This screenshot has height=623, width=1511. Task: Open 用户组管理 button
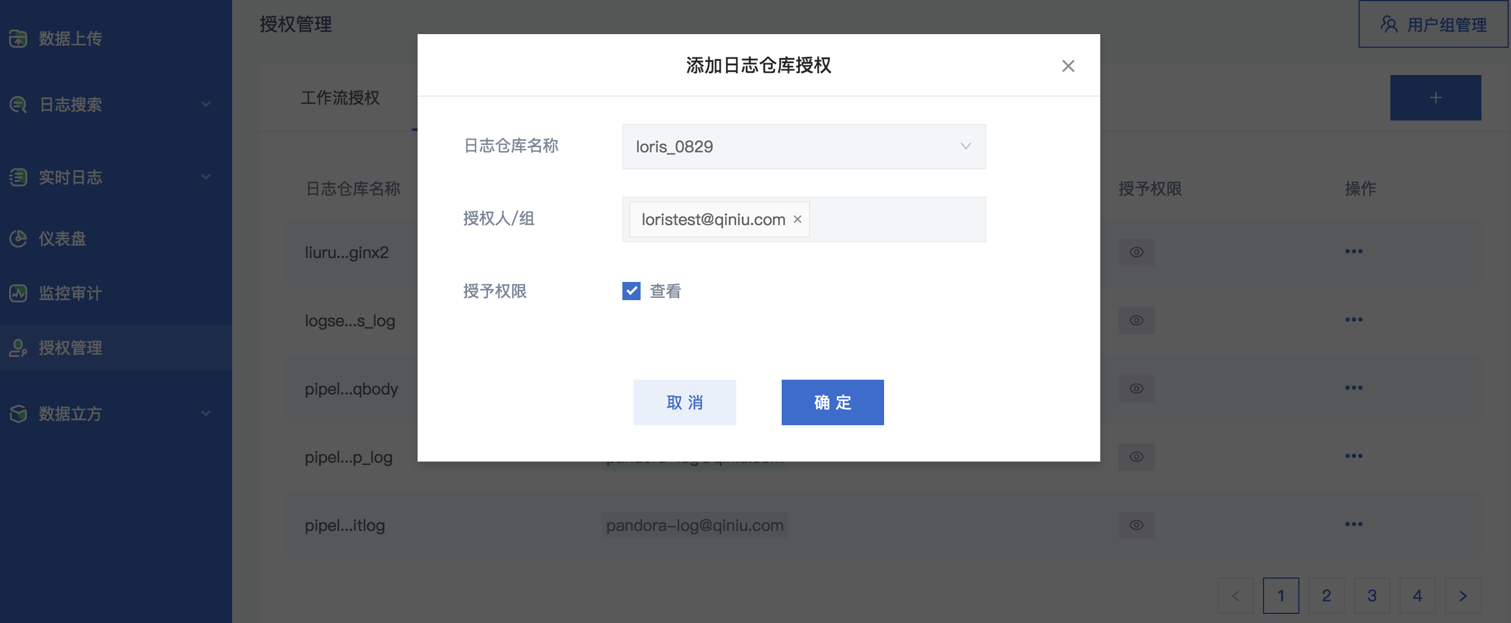pos(1434,24)
